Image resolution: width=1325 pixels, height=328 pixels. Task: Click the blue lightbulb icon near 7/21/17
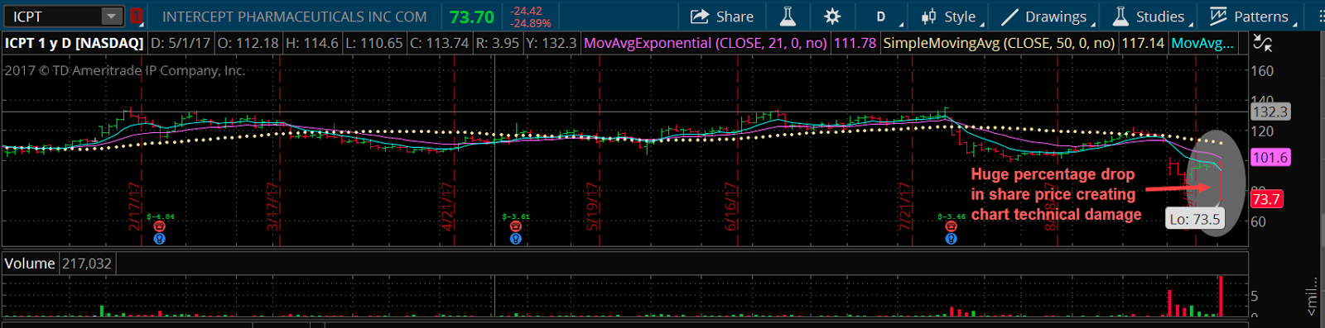pyautogui.click(x=952, y=239)
